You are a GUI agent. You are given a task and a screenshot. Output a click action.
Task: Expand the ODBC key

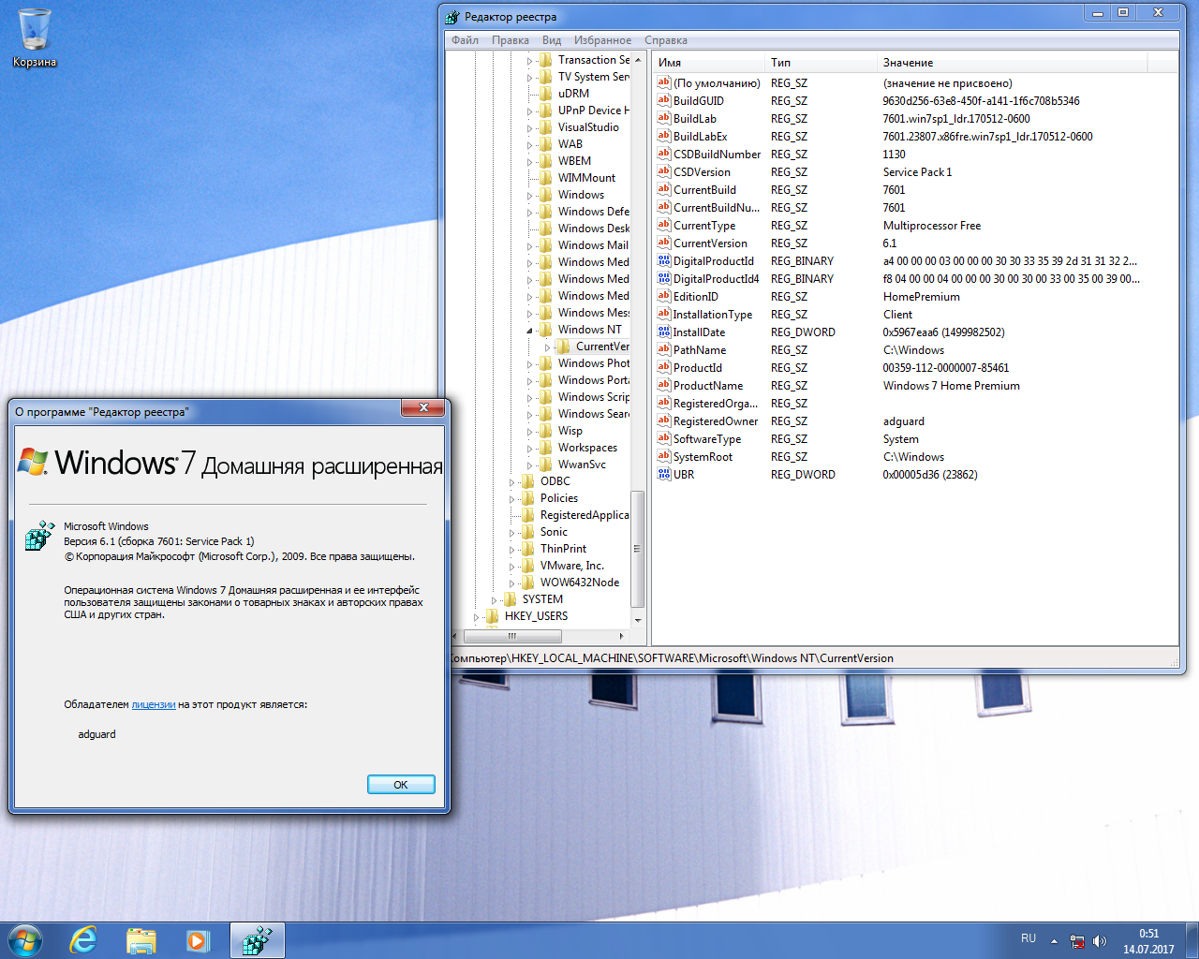[511, 482]
